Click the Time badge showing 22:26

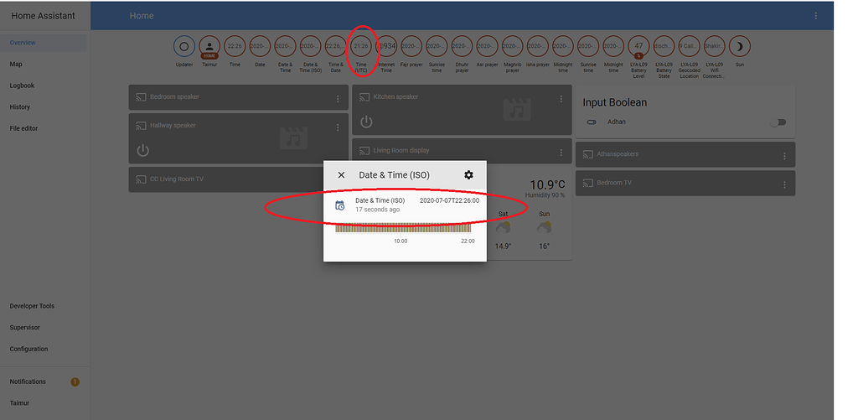[x=235, y=47]
